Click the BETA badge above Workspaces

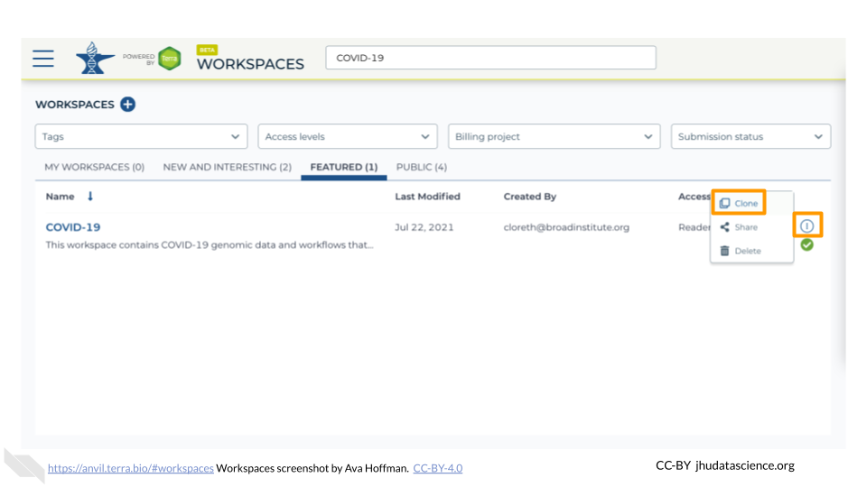[x=207, y=50]
